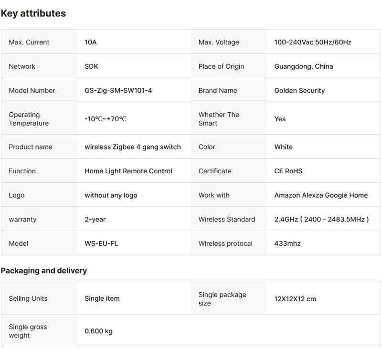Select the without any logo text
This screenshot has width=382, height=350.
[x=111, y=195]
